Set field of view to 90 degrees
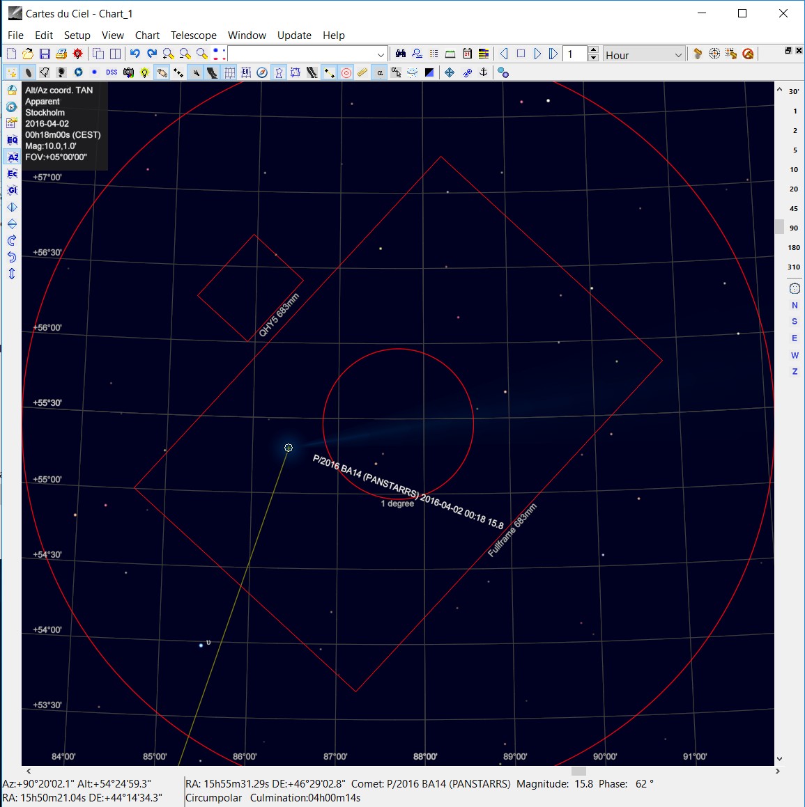Screen dimensions: 805x807 [x=794, y=228]
